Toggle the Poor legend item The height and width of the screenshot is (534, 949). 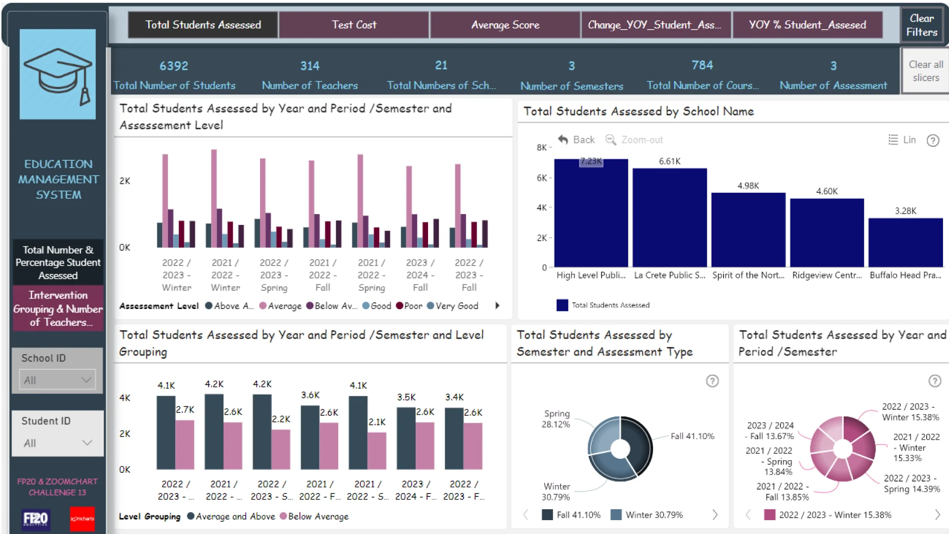point(409,306)
